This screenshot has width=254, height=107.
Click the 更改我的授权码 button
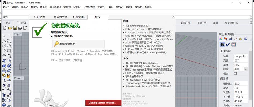point(78,44)
